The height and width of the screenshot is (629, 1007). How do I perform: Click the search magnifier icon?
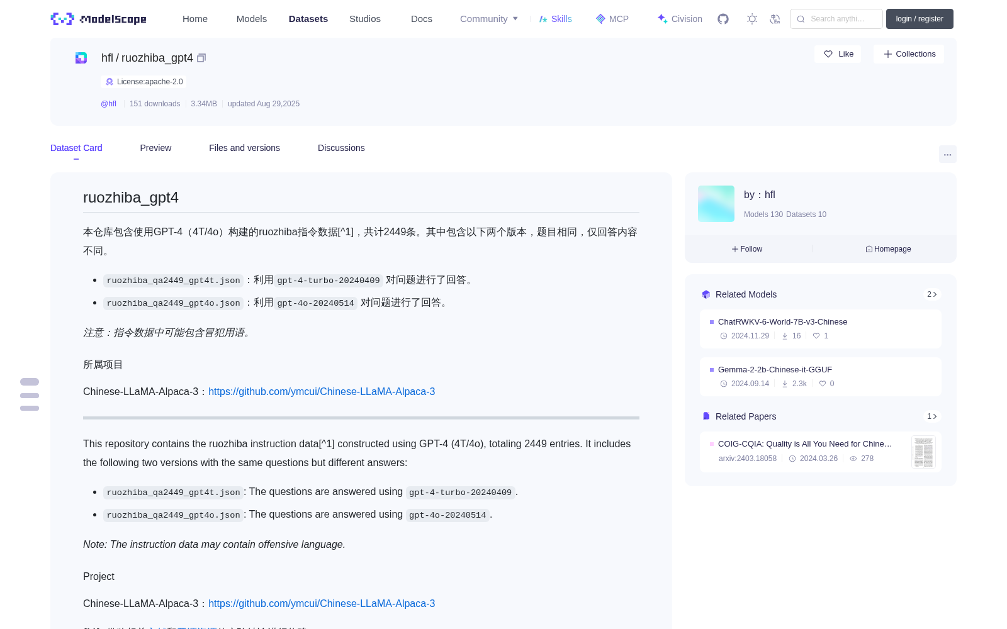coord(801,19)
